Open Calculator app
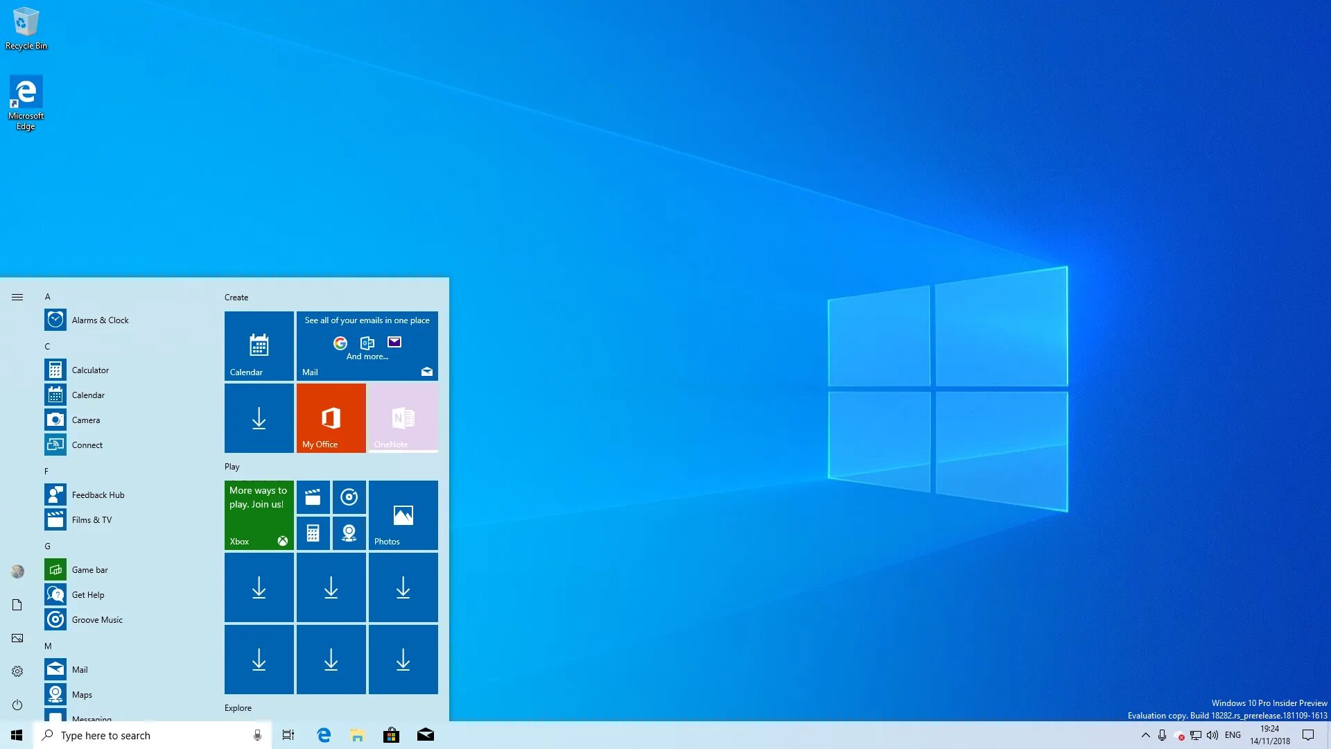 pyautogui.click(x=89, y=370)
